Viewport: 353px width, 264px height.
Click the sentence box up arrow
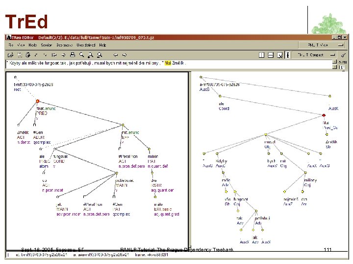tap(334, 62)
